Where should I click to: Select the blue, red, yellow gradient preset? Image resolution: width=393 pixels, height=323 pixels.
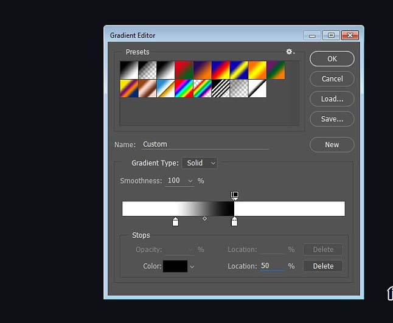click(221, 70)
